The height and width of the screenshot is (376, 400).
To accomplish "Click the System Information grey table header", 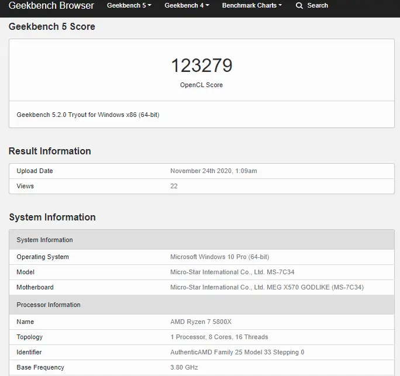I will point(202,240).
